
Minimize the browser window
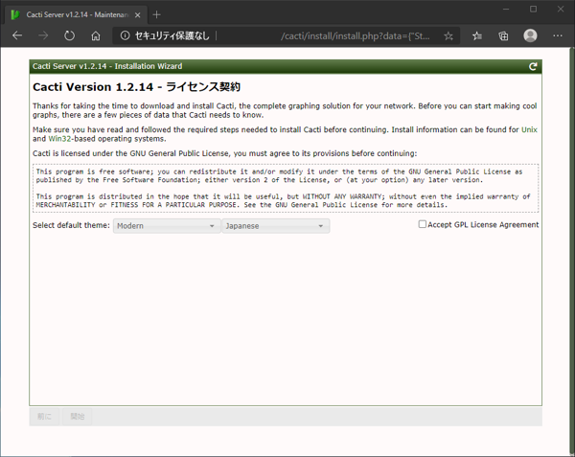tap(506, 10)
